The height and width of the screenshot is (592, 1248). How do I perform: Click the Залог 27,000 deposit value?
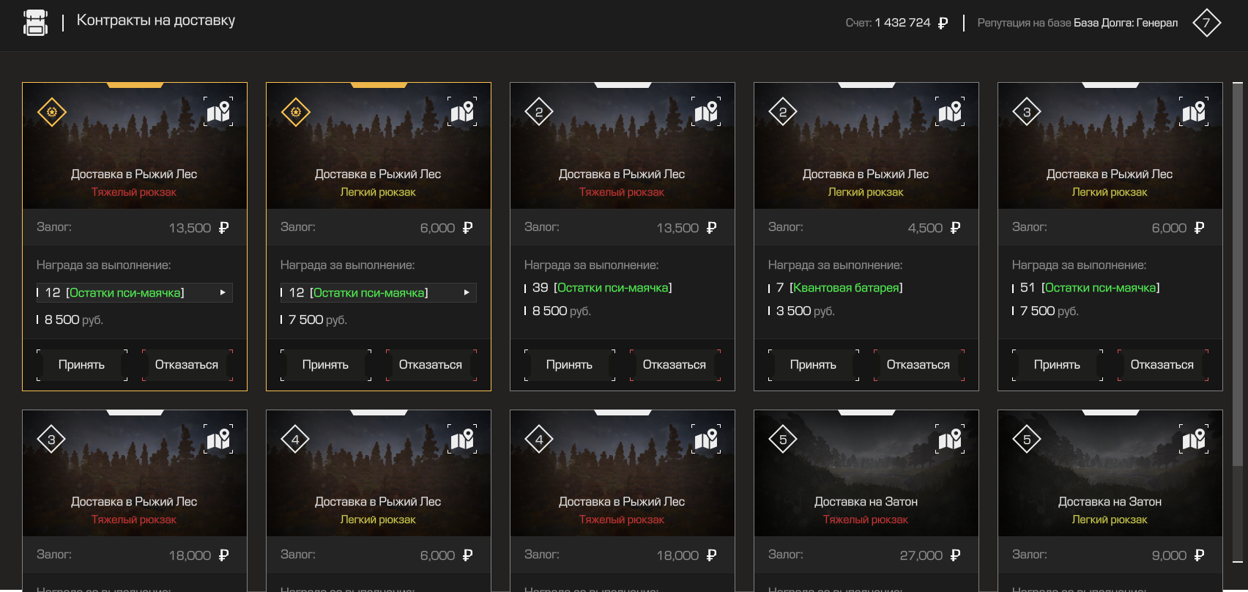(929, 555)
